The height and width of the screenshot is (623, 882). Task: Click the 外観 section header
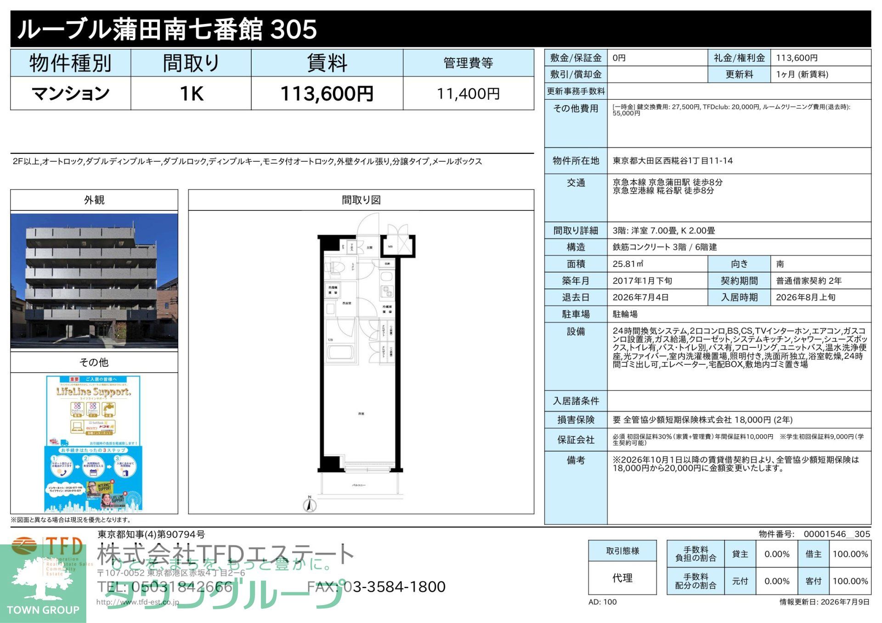click(94, 200)
